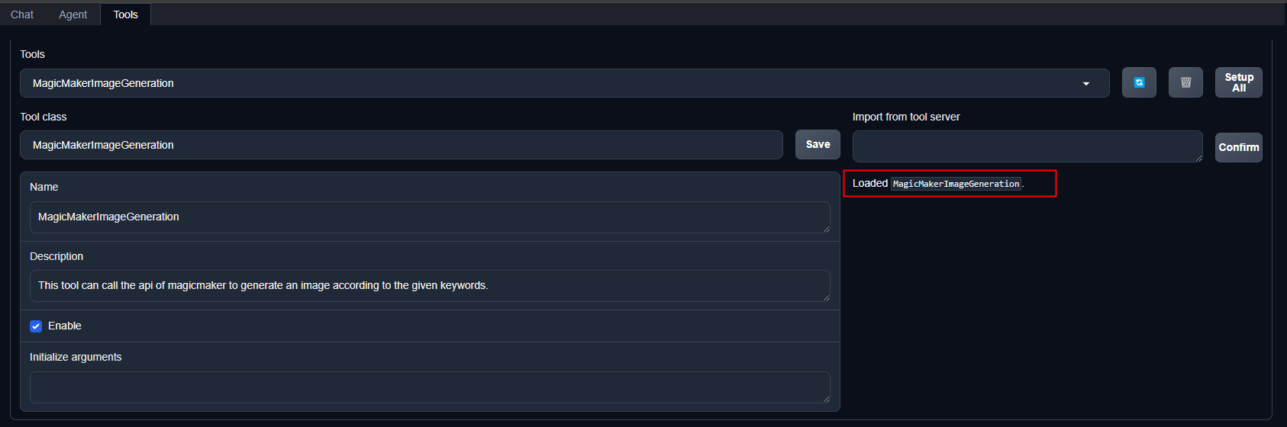Click inside Import from tool server box

(x=1027, y=146)
